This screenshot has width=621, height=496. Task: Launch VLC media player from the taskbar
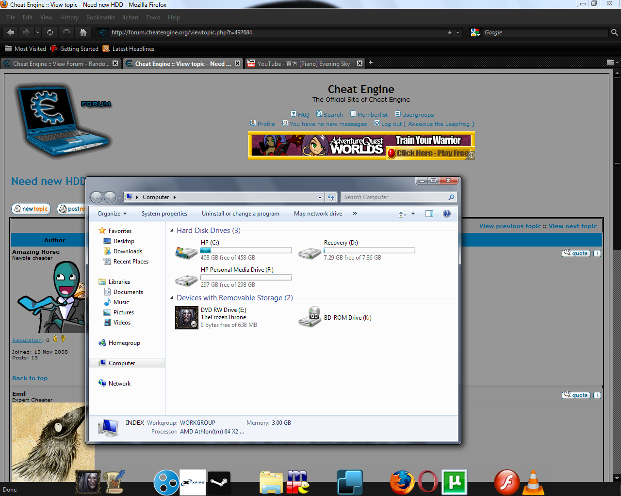click(533, 482)
